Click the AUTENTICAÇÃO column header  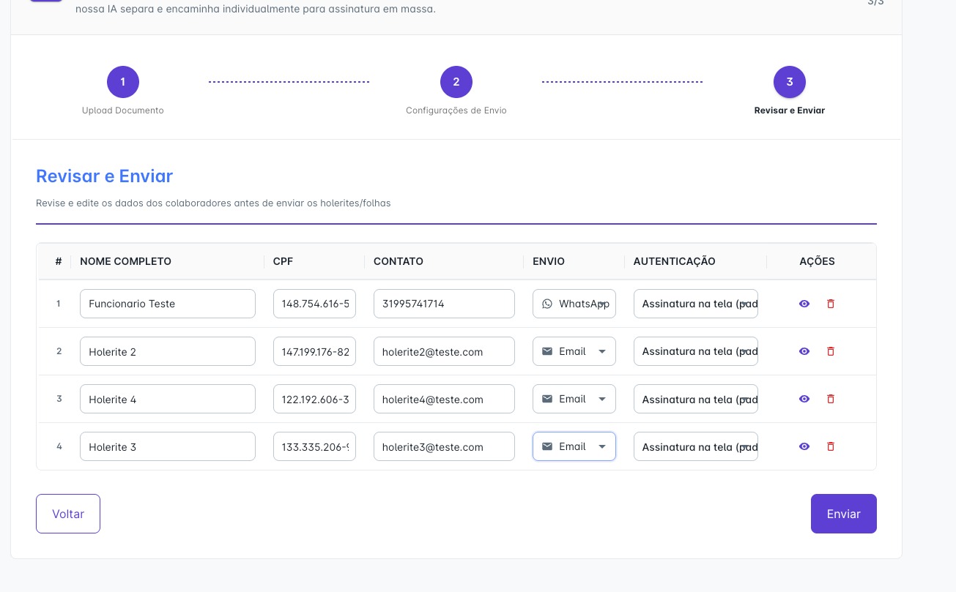[x=675, y=261]
